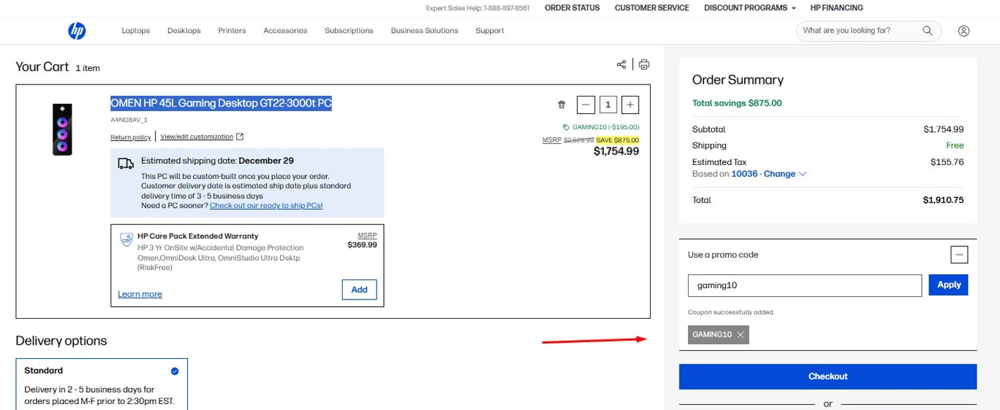Click the HP Care Pack shield icon
The height and width of the screenshot is (410, 1000).
coord(126,240)
